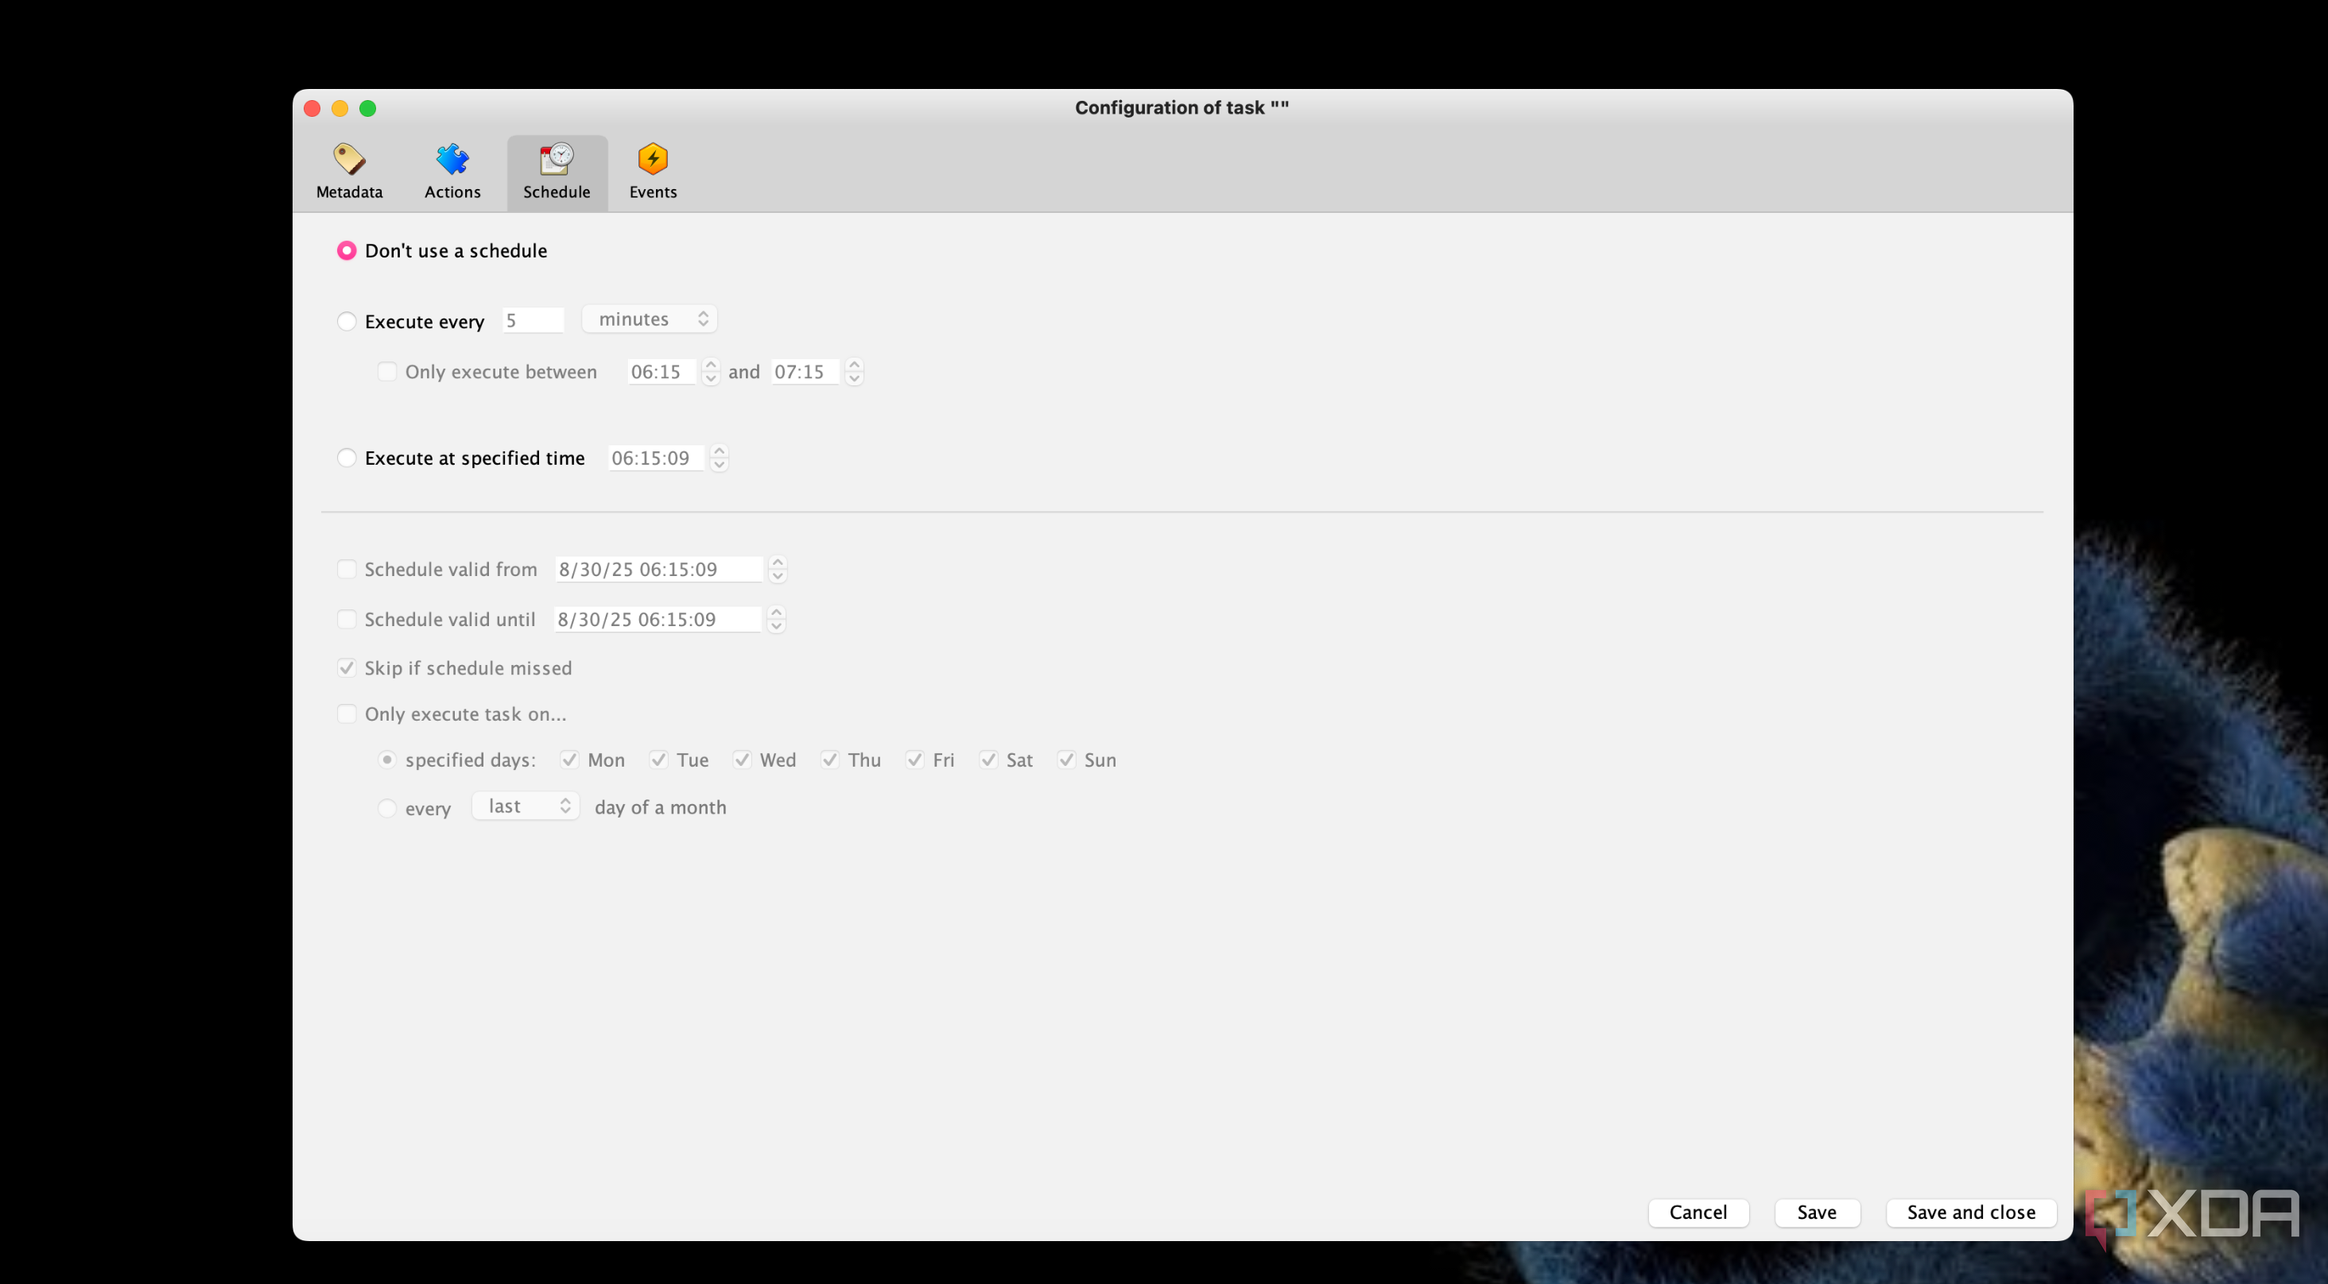Click the Save button
The width and height of the screenshot is (2328, 1284).
pos(1817,1212)
